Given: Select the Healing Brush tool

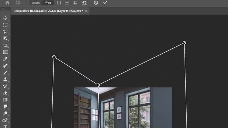Looking at the screenshot, I should point(5,66).
